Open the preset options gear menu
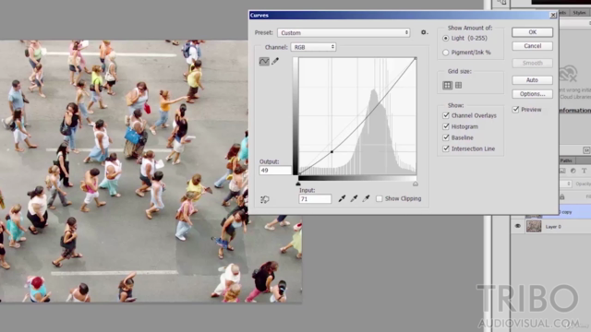 (424, 33)
